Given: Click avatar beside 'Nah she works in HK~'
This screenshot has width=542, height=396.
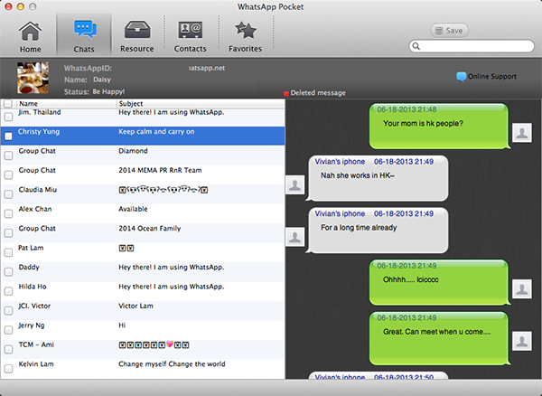Looking at the screenshot, I should (294, 185).
